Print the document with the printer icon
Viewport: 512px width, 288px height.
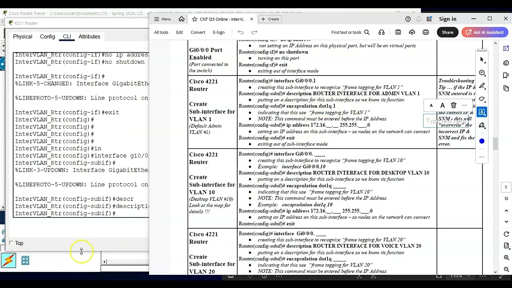pyautogui.click(x=426, y=32)
